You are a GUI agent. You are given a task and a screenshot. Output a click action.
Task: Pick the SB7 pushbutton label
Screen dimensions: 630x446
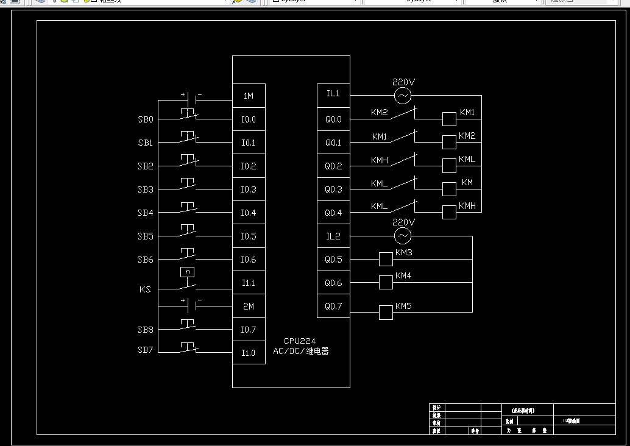(x=145, y=350)
